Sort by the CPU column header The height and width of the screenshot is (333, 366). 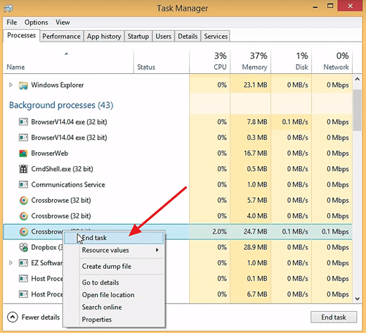click(x=209, y=61)
